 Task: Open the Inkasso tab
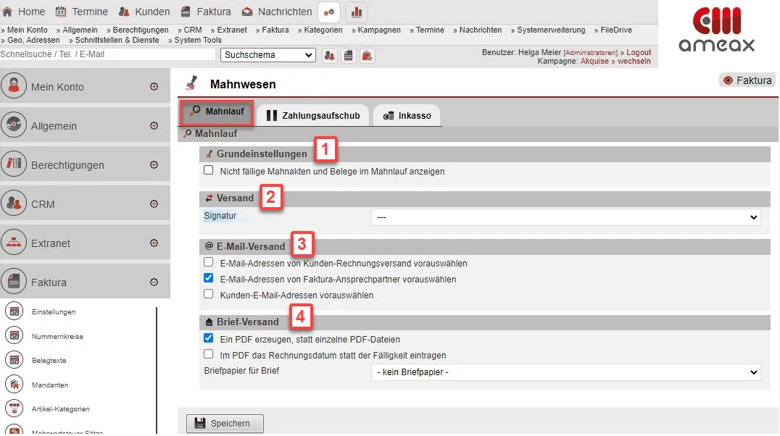tap(407, 115)
